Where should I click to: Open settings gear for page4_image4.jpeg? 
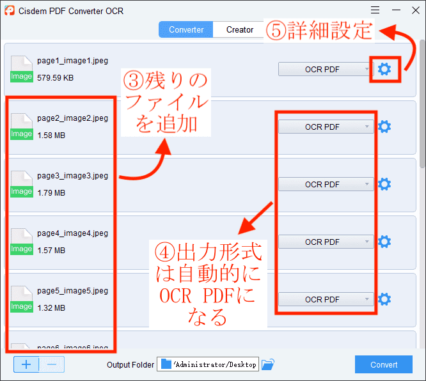point(384,242)
